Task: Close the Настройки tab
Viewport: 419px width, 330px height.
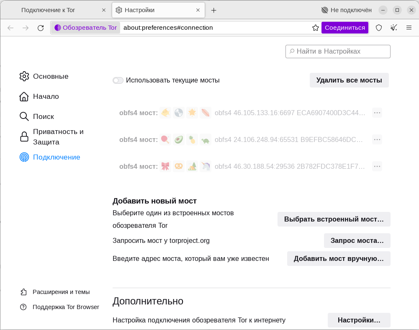Action: point(198,10)
